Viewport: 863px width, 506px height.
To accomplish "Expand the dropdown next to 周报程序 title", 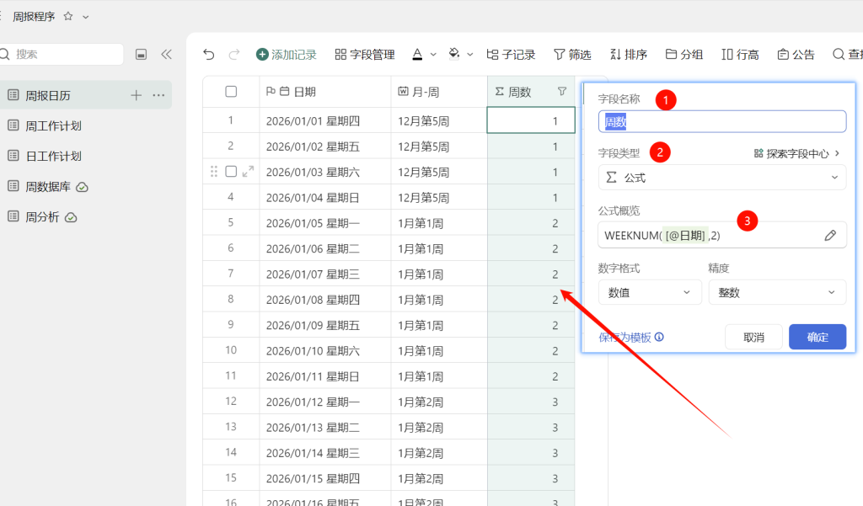I will pyautogui.click(x=86, y=17).
